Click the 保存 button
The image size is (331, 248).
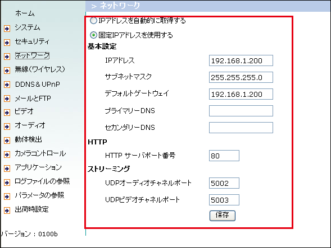click(x=223, y=216)
